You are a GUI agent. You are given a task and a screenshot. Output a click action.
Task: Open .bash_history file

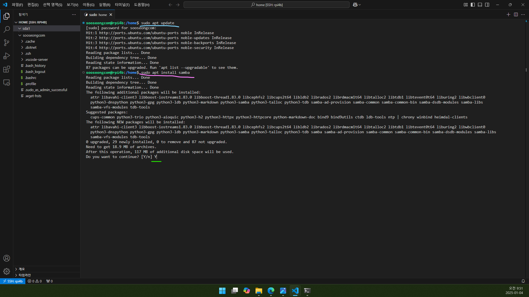tap(47, 66)
